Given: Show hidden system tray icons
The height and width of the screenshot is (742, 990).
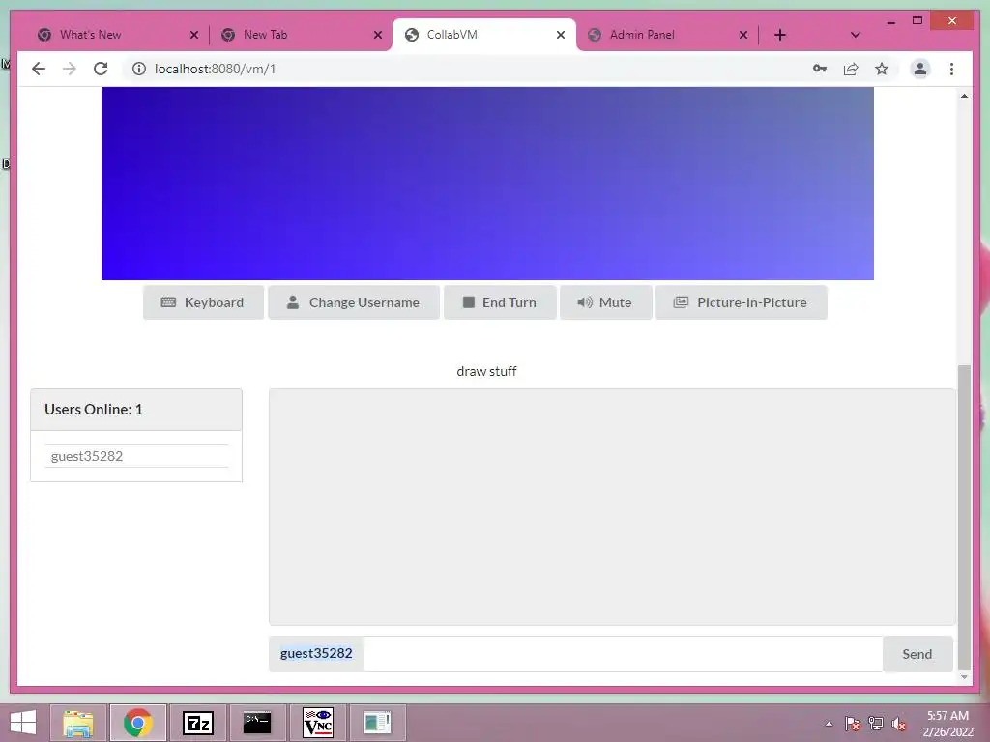Looking at the screenshot, I should point(829,724).
